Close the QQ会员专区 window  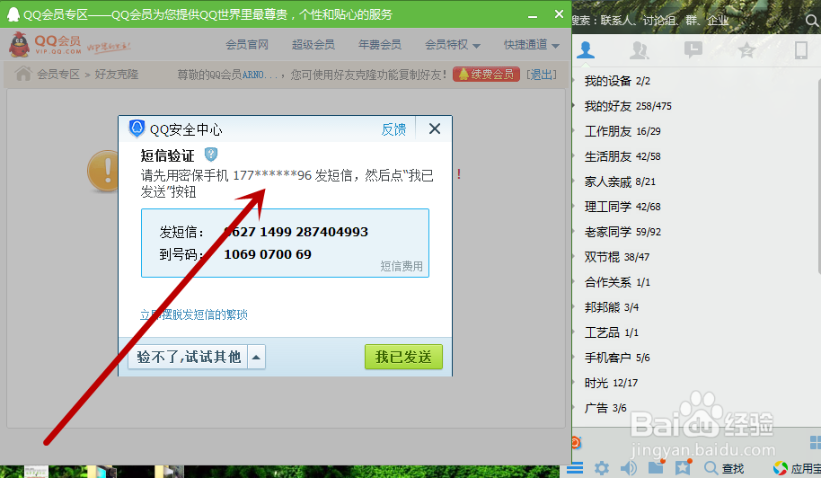click(559, 14)
